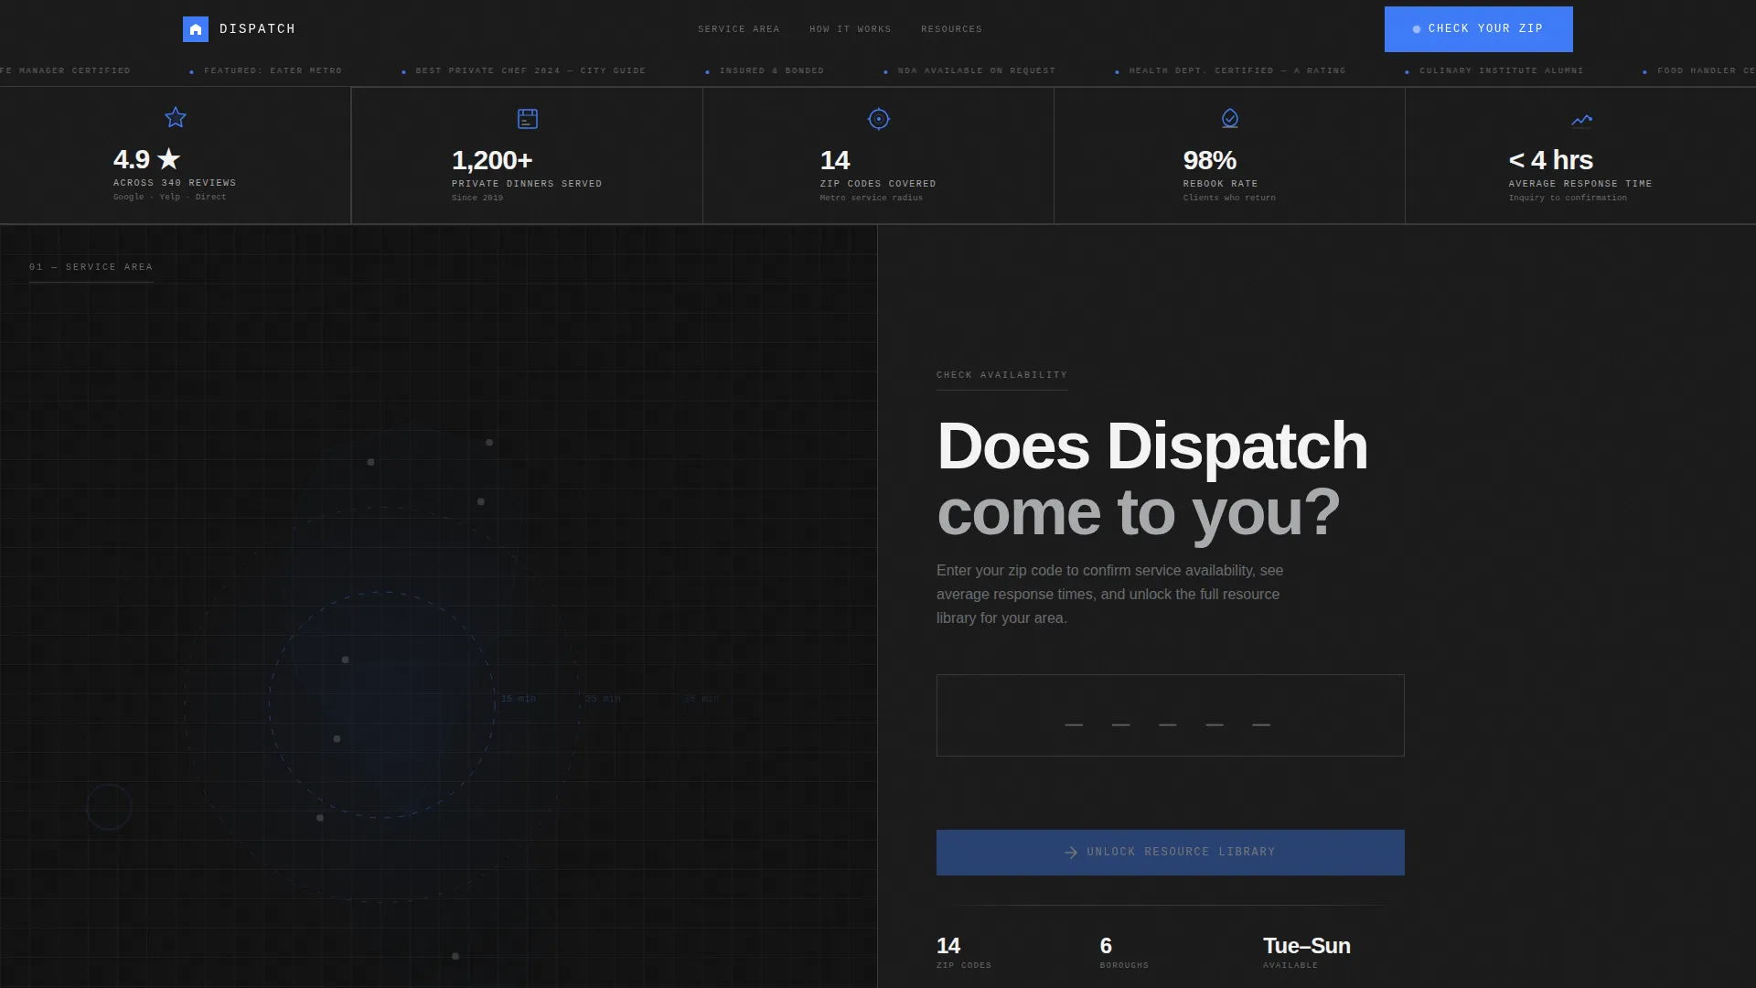1756x988 pixels.
Task: Focus the zip code input field
Action: coord(1171,715)
